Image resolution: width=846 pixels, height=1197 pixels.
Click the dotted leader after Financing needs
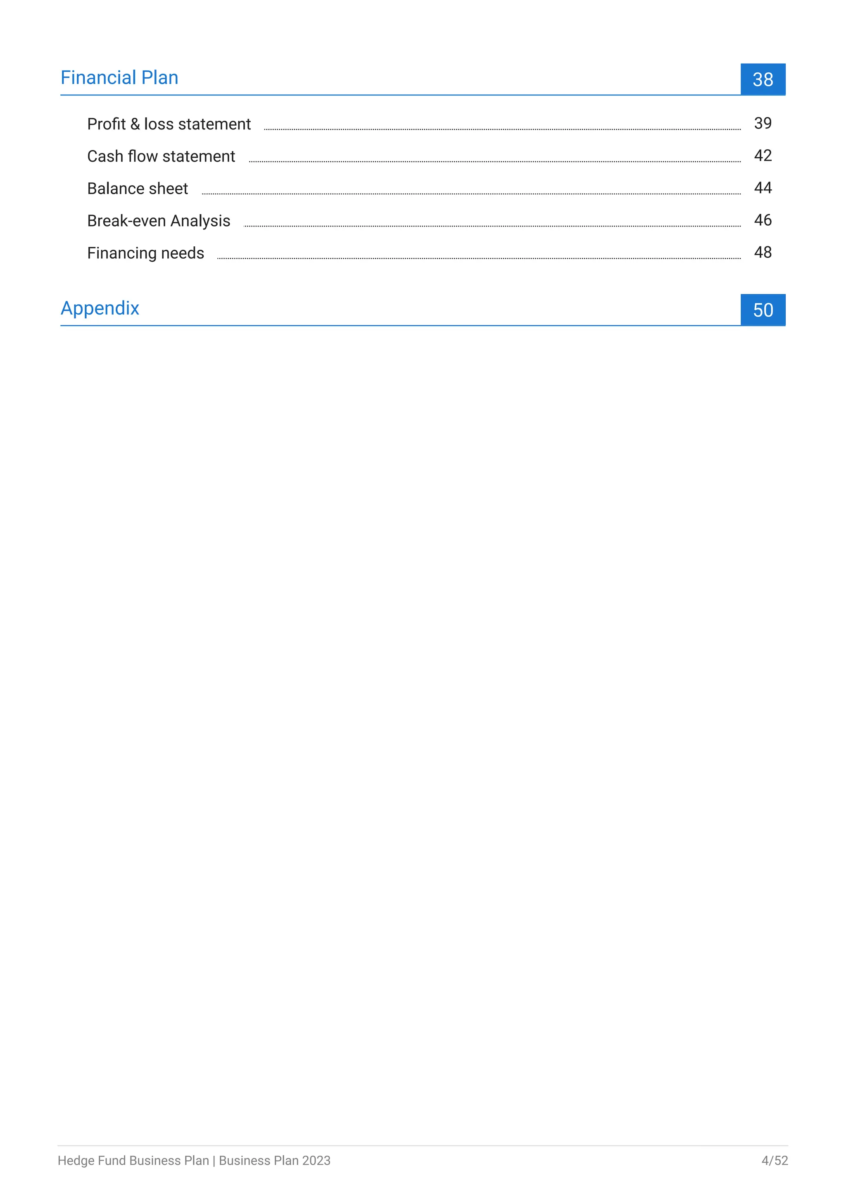coord(479,258)
